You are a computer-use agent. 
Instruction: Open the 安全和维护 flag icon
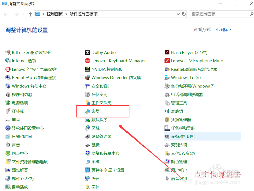[x=87, y=86]
